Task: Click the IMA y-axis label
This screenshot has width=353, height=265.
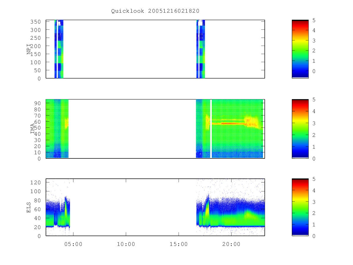Action: coord(33,129)
